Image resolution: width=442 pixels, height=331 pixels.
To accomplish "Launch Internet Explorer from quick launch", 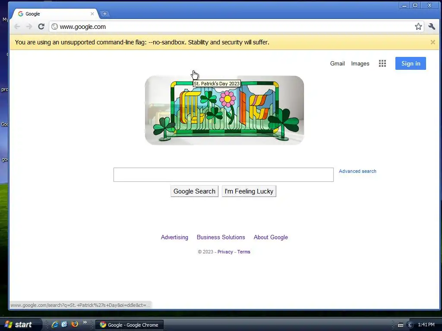I will (55, 325).
